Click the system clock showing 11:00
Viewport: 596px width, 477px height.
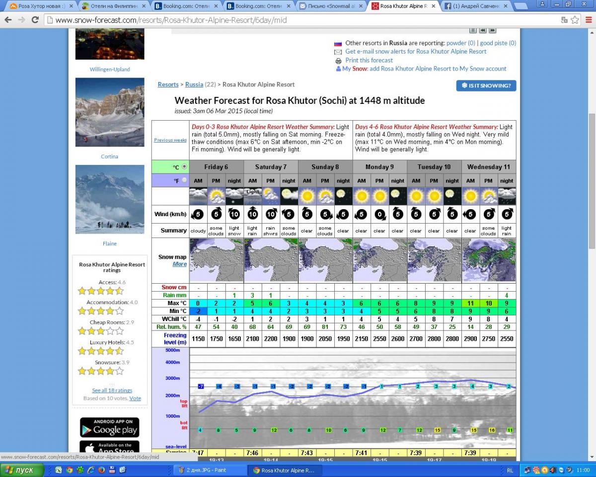tap(583, 470)
